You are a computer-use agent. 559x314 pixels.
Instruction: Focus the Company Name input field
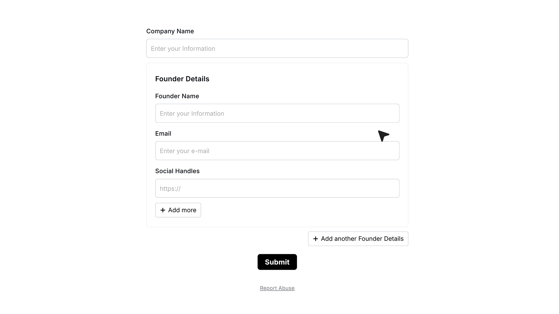[277, 48]
